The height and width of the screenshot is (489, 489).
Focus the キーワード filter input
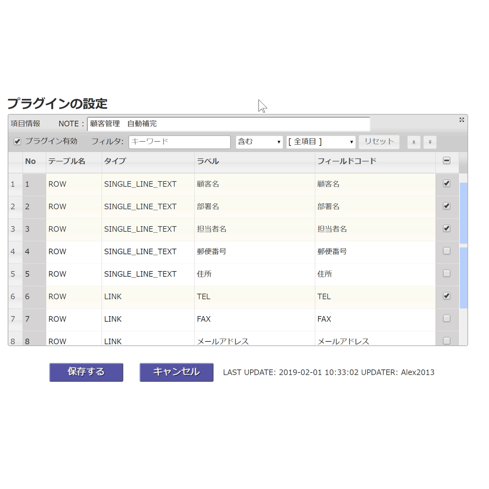180,142
